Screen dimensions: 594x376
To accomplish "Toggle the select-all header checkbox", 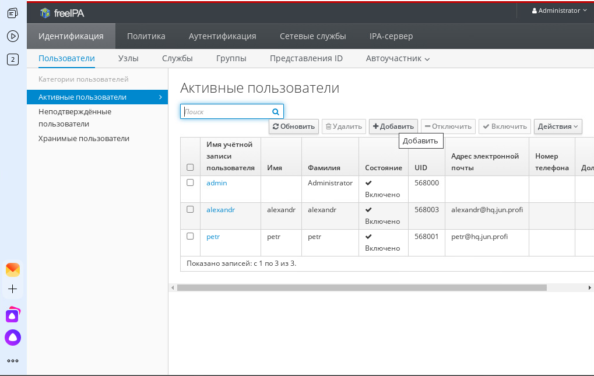I will 190,167.
